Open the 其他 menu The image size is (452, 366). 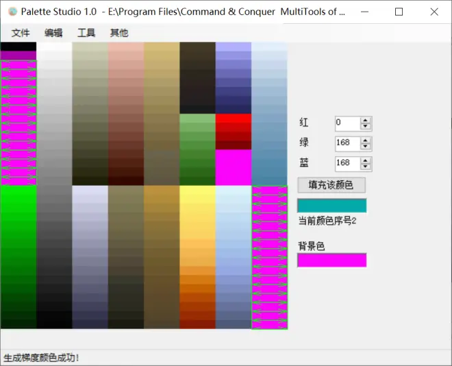click(x=118, y=33)
